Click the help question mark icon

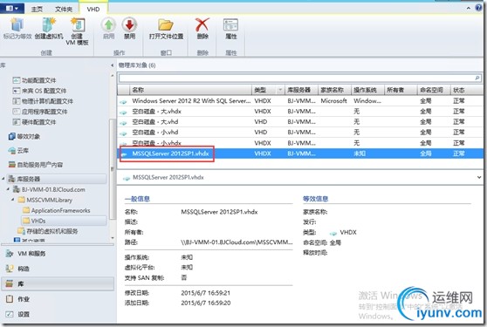[478, 8]
